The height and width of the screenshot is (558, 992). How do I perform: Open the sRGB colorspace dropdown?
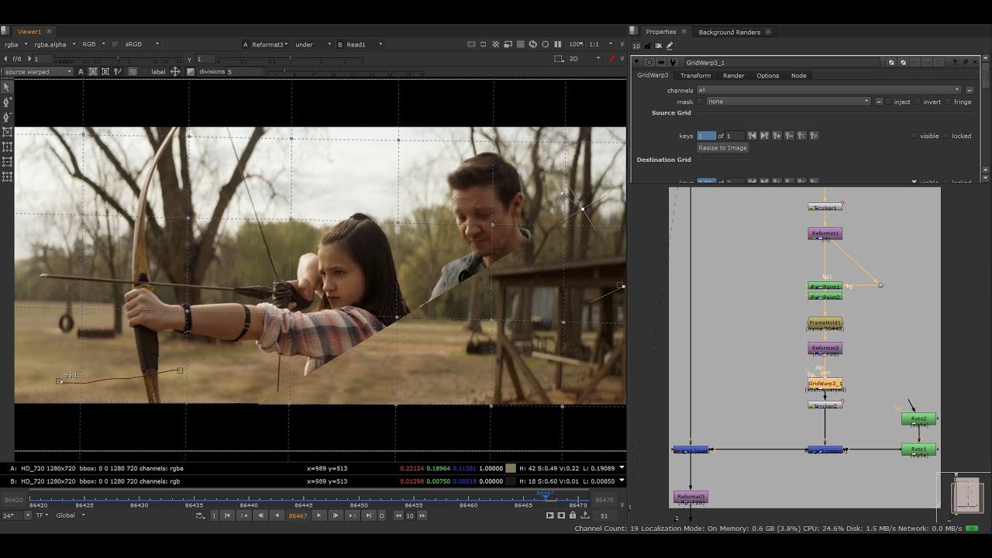coord(141,44)
